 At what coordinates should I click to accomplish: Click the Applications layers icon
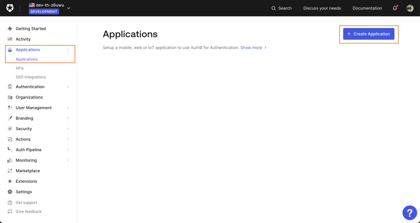click(10, 50)
